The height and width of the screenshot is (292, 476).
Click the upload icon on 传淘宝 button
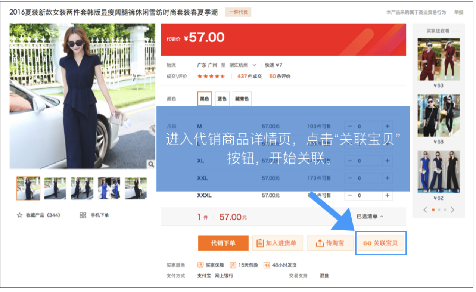[320, 243]
